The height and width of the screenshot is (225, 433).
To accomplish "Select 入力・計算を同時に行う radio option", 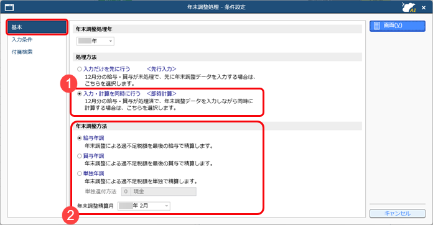I will pos(80,94).
